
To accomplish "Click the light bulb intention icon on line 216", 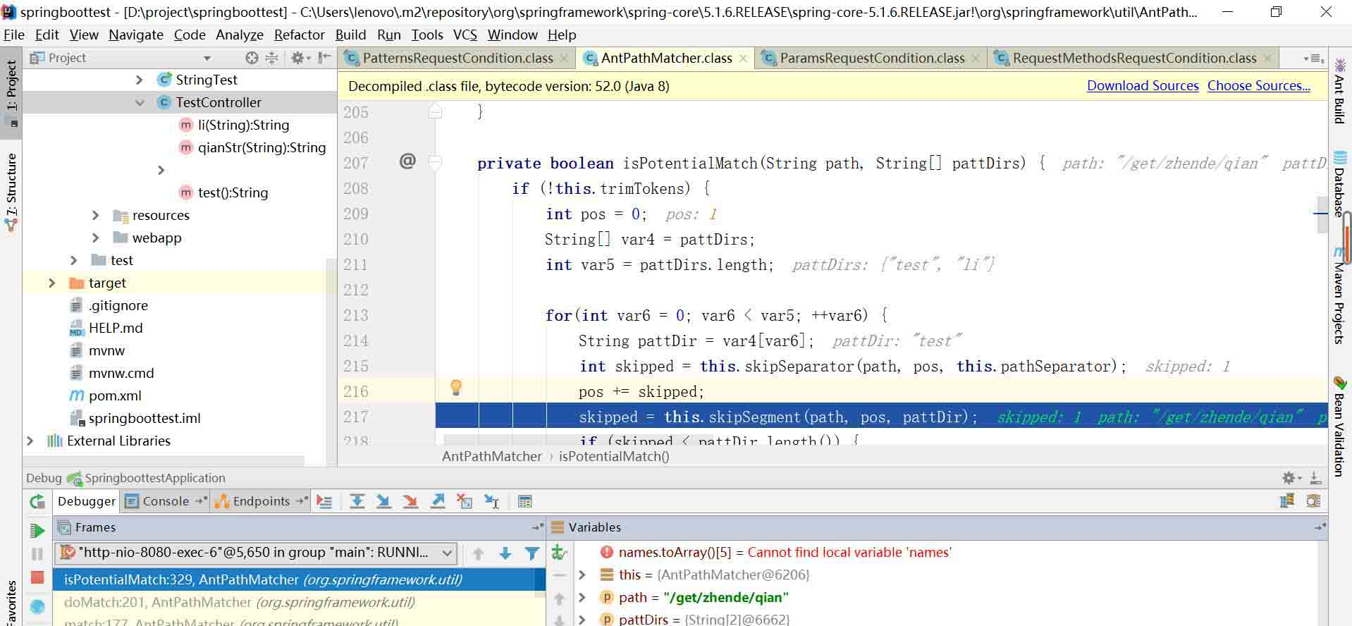I will pyautogui.click(x=456, y=387).
